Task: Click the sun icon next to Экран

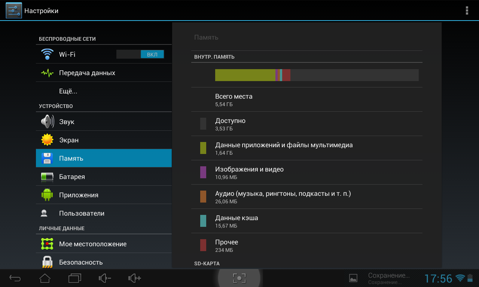Action: coord(47,140)
